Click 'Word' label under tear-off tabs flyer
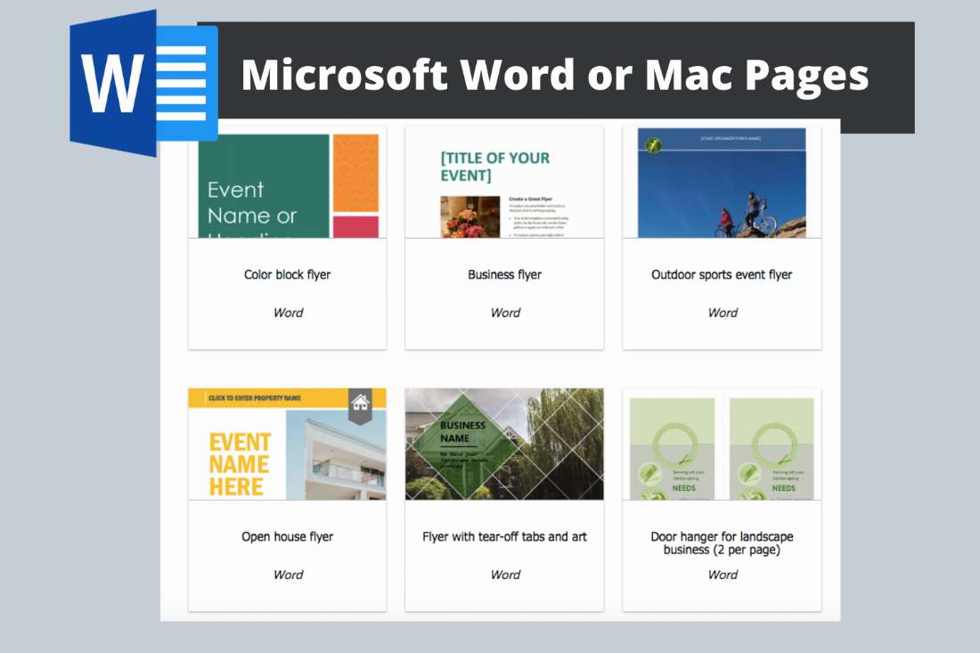Screen dimensions: 980x653 [505, 575]
